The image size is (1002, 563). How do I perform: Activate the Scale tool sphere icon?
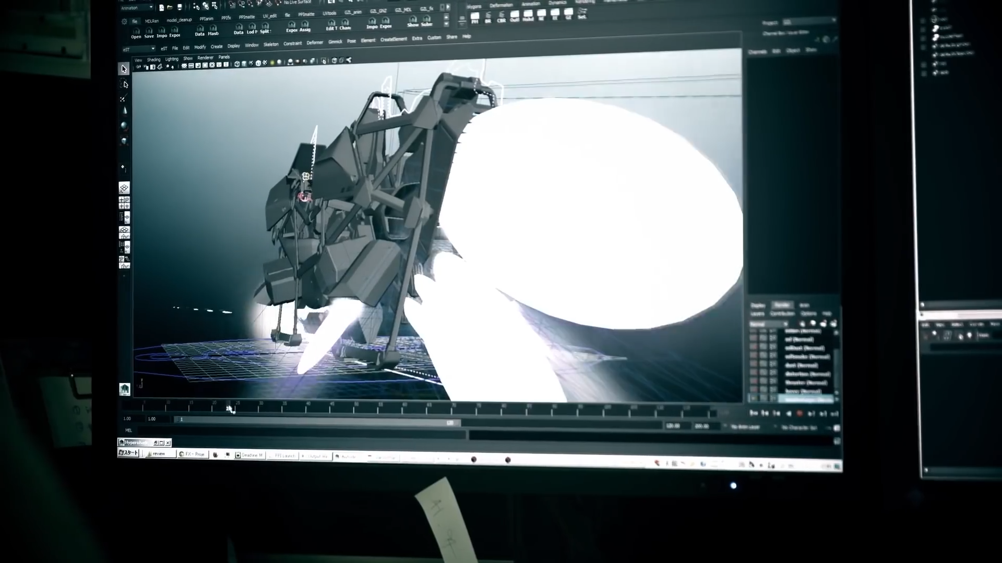click(124, 125)
